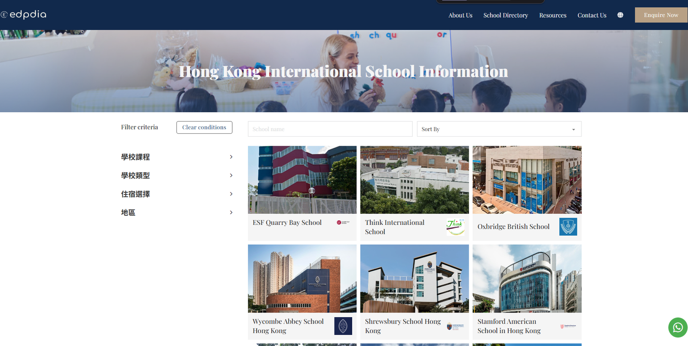
Task: Click the Oxbridge British School crest logo
Action: tap(568, 227)
